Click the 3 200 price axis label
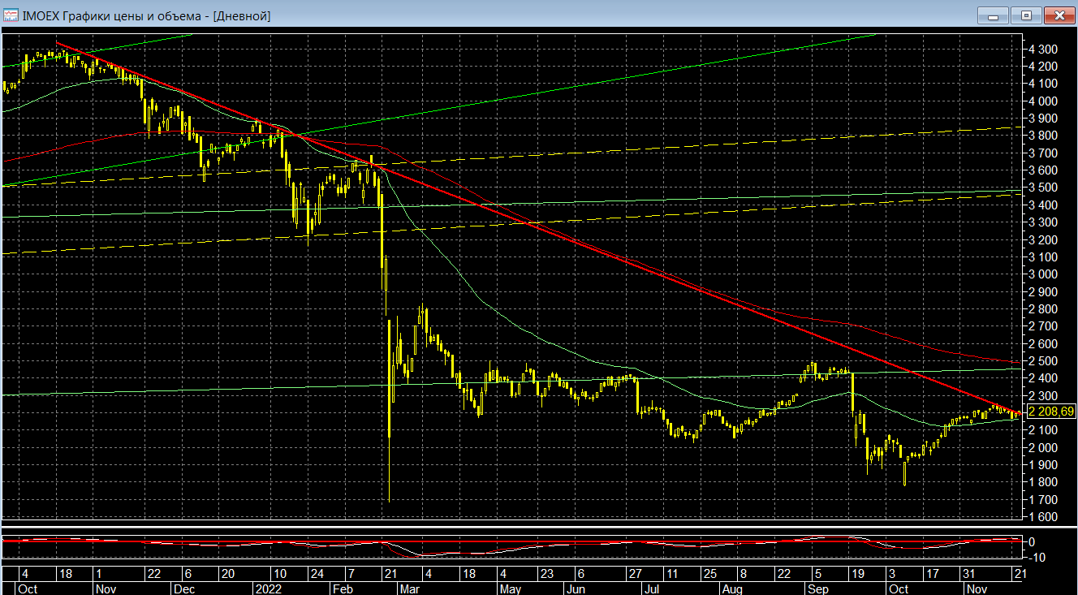This screenshot has width=1078, height=595. 1042,239
